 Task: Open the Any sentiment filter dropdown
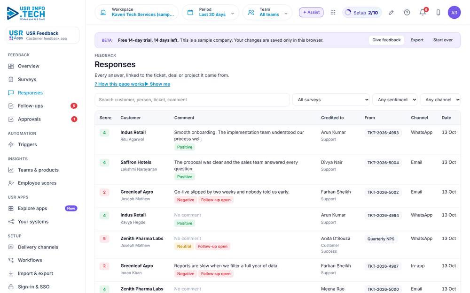395,100
